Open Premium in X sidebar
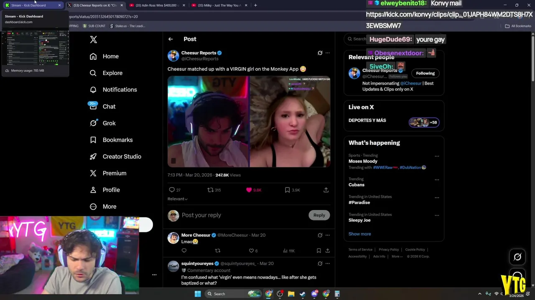 (108, 173)
